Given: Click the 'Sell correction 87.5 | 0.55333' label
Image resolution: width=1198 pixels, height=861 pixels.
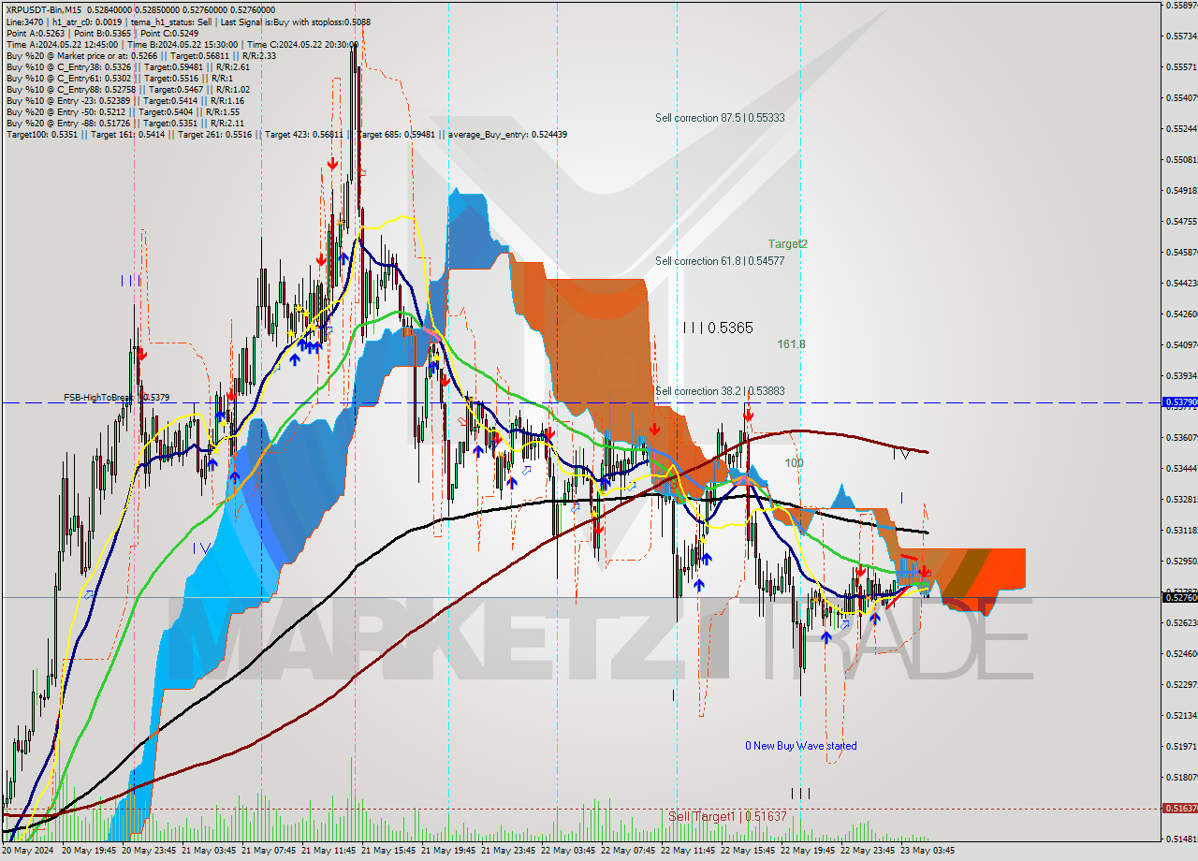Looking at the screenshot, I should [720, 118].
